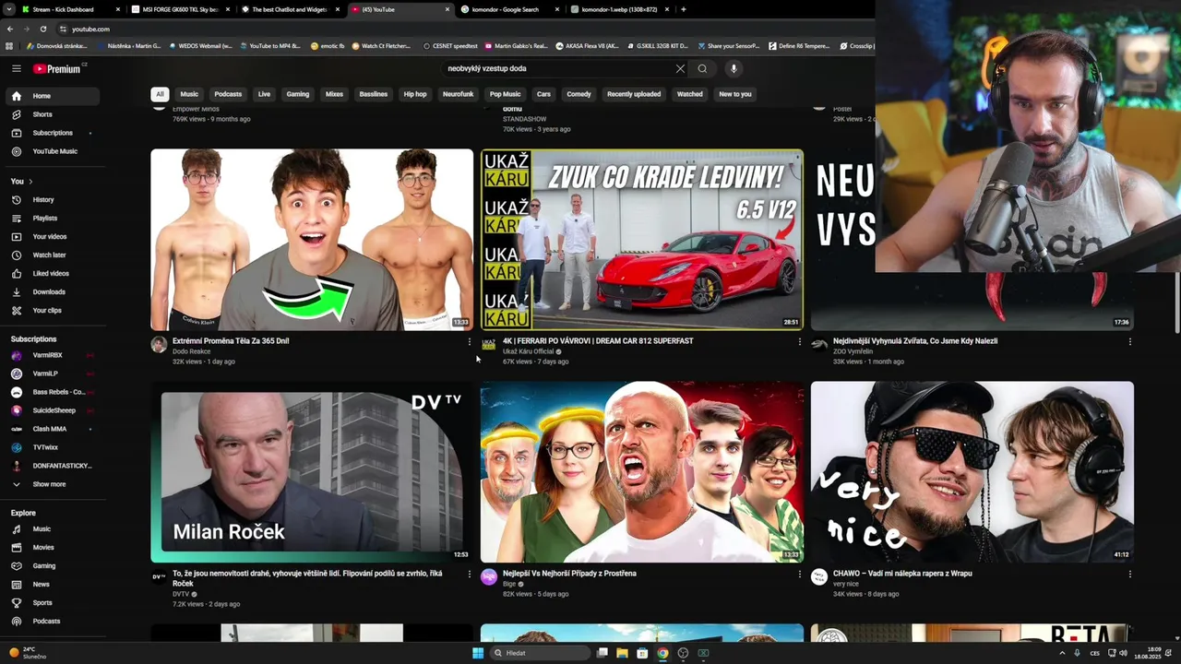Open the Windows Start button
Image resolution: width=1181 pixels, height=664 pixels.
[x=478, y=653]
